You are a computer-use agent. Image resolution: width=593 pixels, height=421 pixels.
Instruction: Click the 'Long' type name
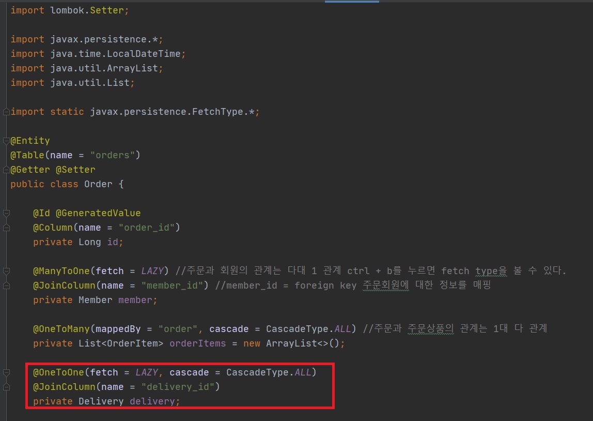(90, 242)
